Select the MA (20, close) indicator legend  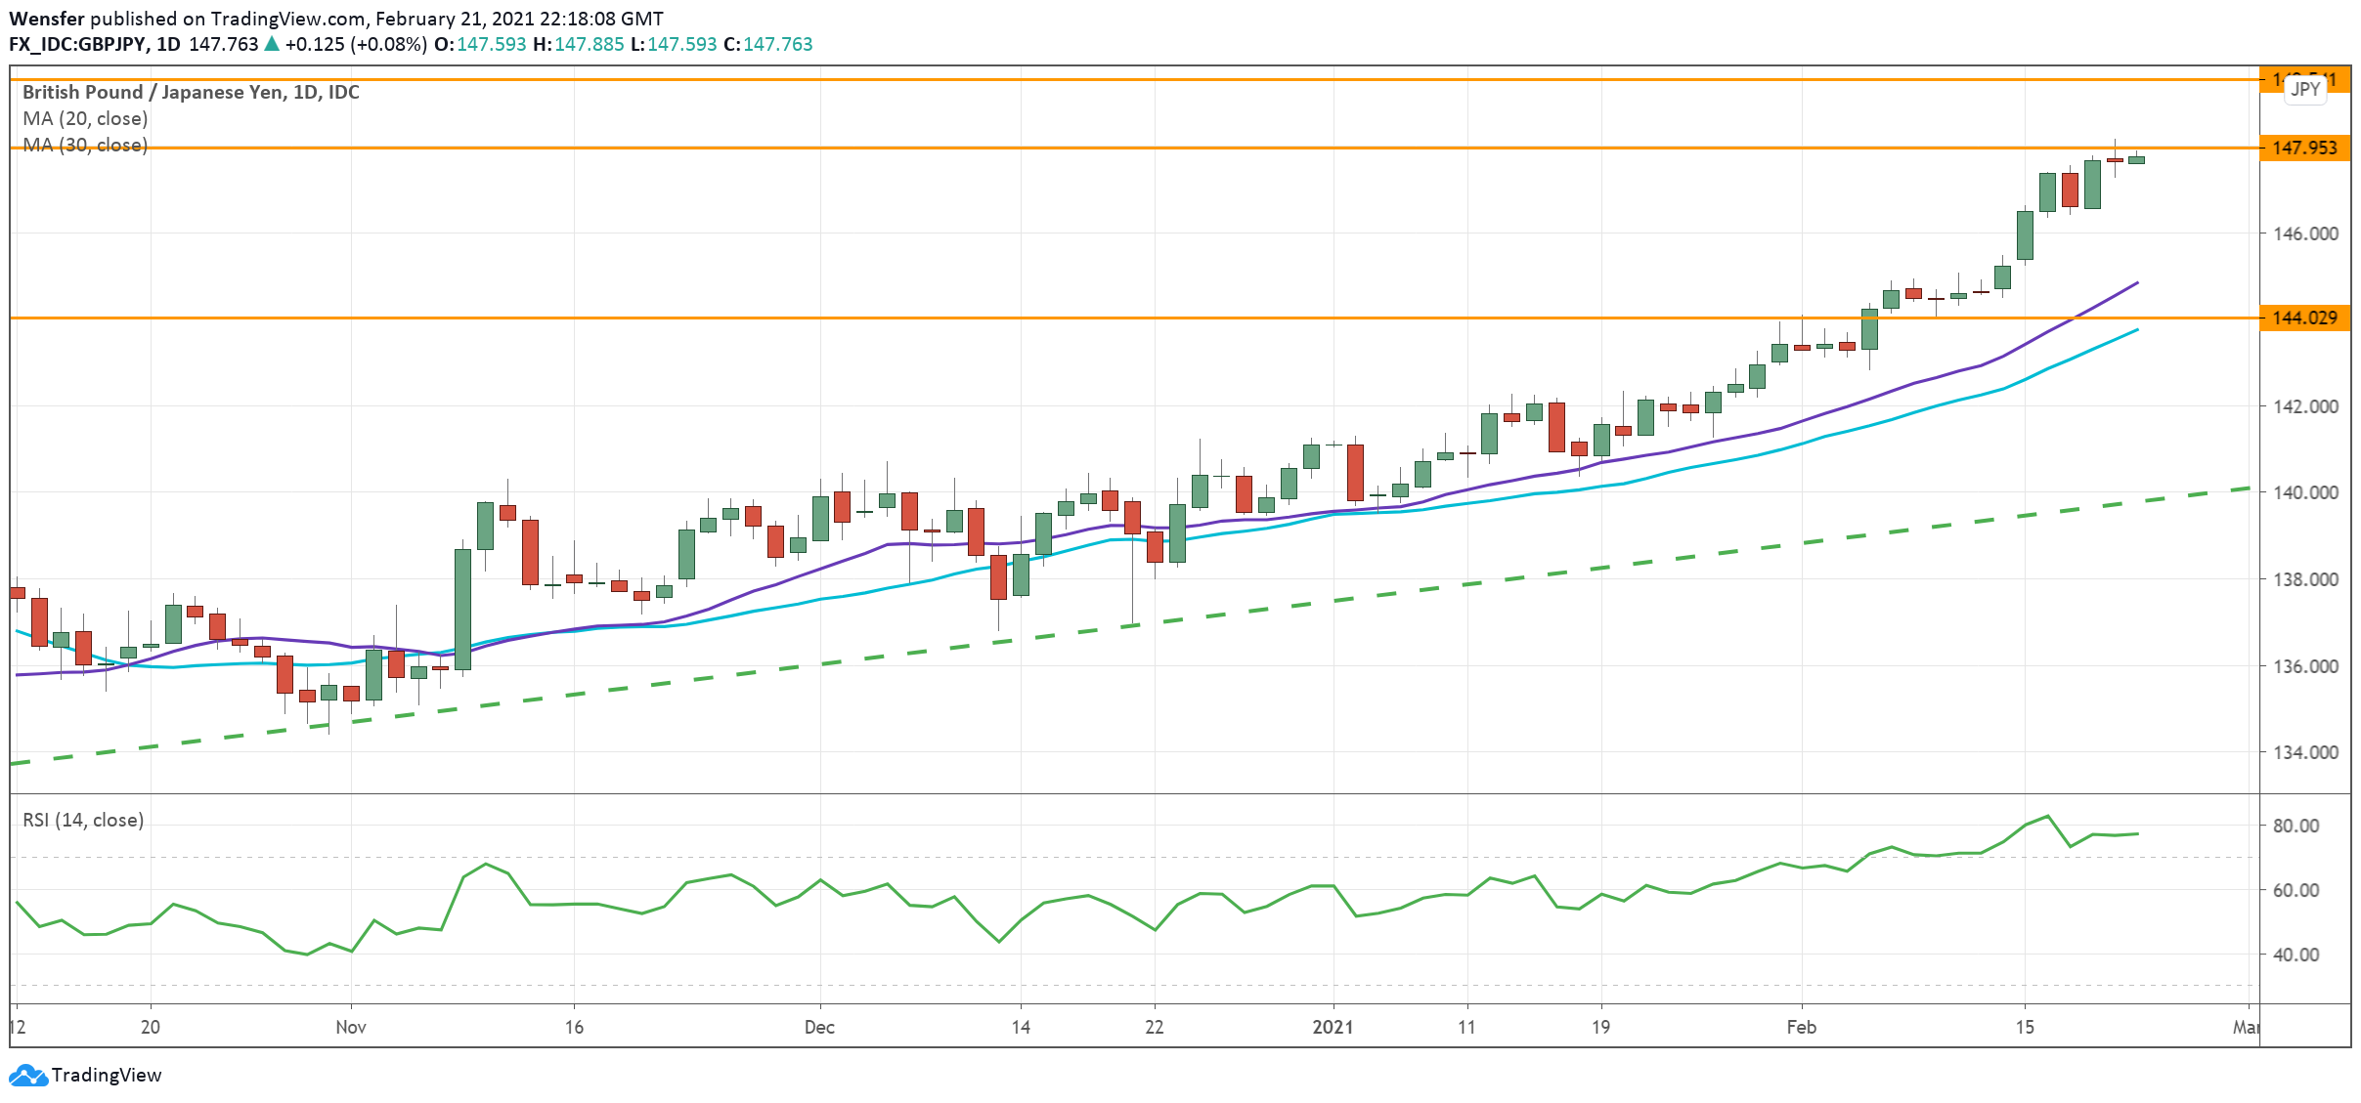85,118
